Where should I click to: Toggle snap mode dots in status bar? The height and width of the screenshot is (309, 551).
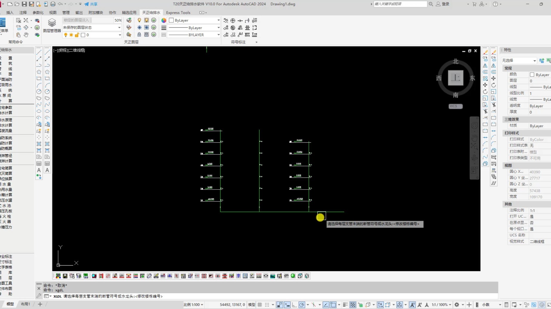coord(267,305)
